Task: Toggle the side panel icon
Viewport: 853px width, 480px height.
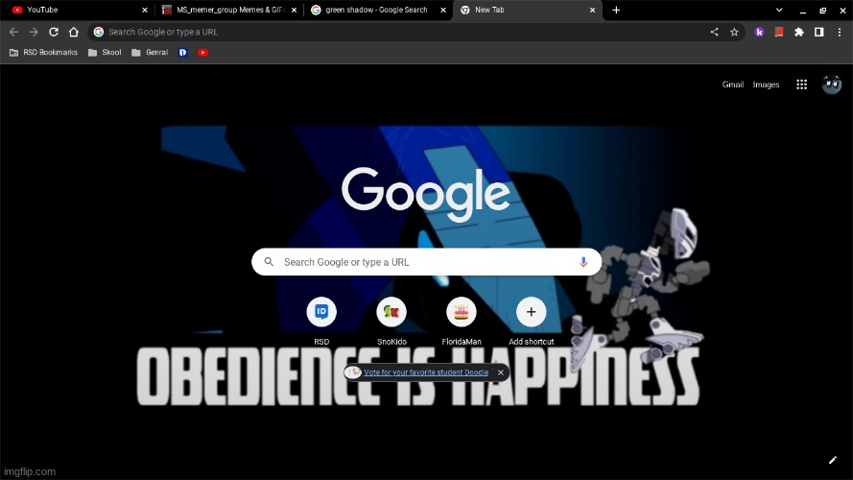Action: [818, 32]
